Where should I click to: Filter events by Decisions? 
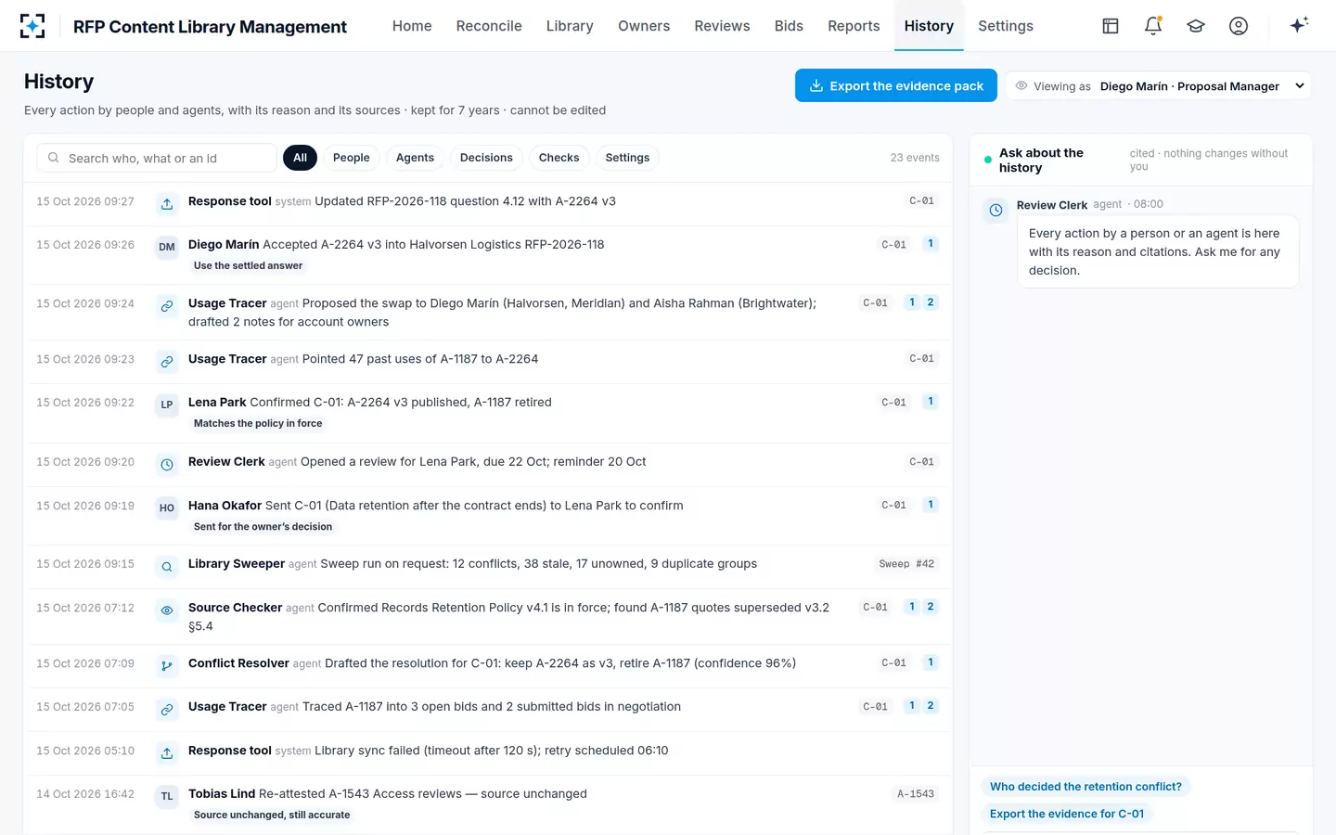486,158
